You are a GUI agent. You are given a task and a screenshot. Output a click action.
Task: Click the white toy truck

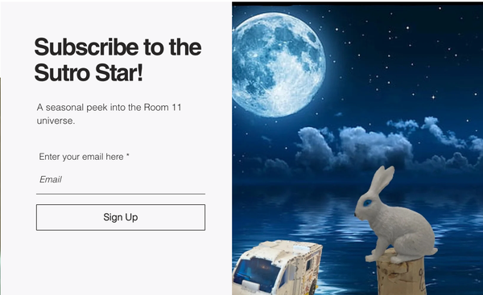click(277, 268)
